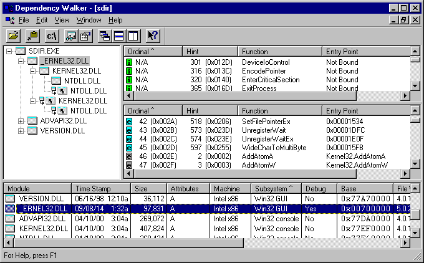The width and height of the screenshot is (424, 263).
Task: Click the Tile Horizontally toolbar icon
Action: (x=118, y=36)
